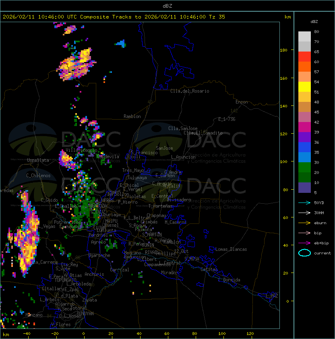Pick the magenta swatch between 42 and 39
Image resolution: width=335 pixels, height=339 pixels.
coord(304,127)
